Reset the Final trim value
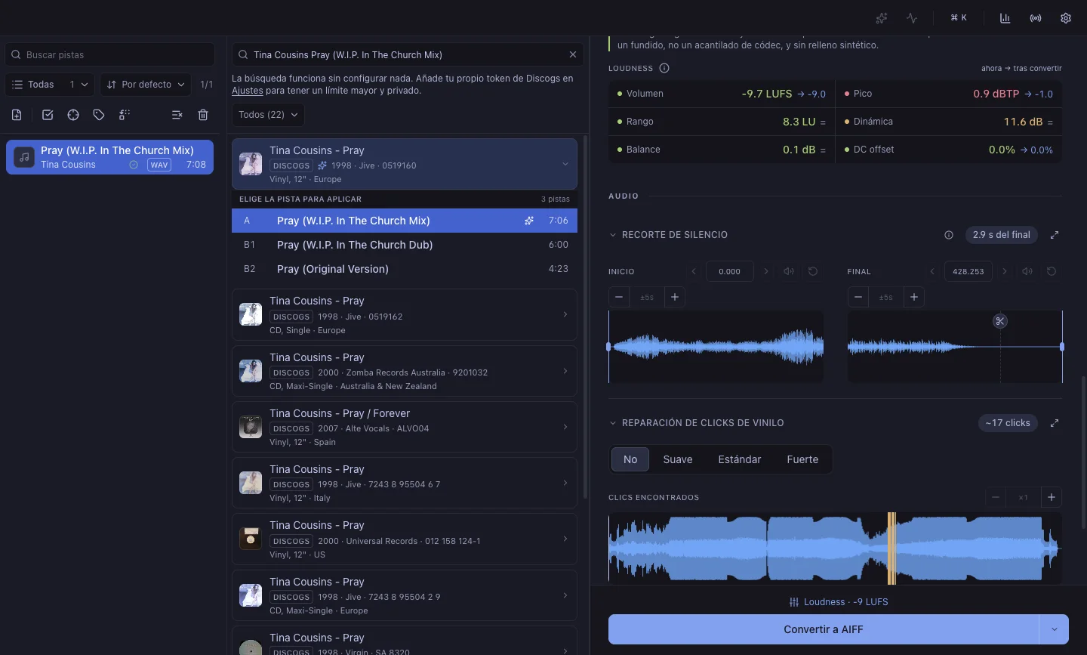This screenshot has height=655, width=1087. click(1052, 271)
